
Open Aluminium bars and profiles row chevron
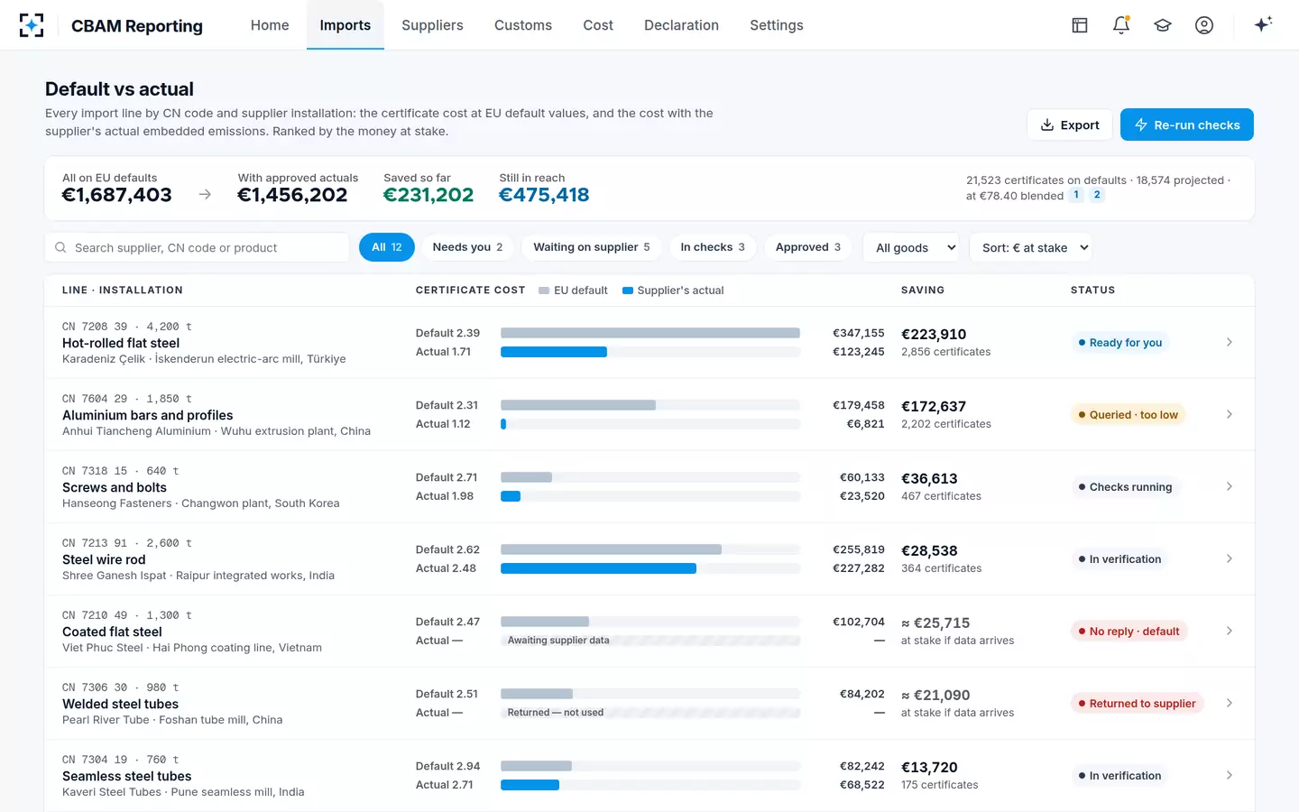1230,414
